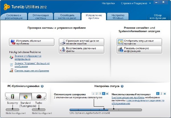Open link рекомендуемыми задачами по обслуживанию
This screenshot has width=171, height=118.
coord(138,102)
